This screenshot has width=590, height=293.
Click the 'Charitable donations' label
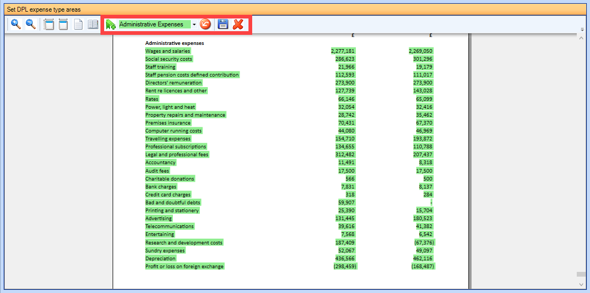[x=170, y=179]
